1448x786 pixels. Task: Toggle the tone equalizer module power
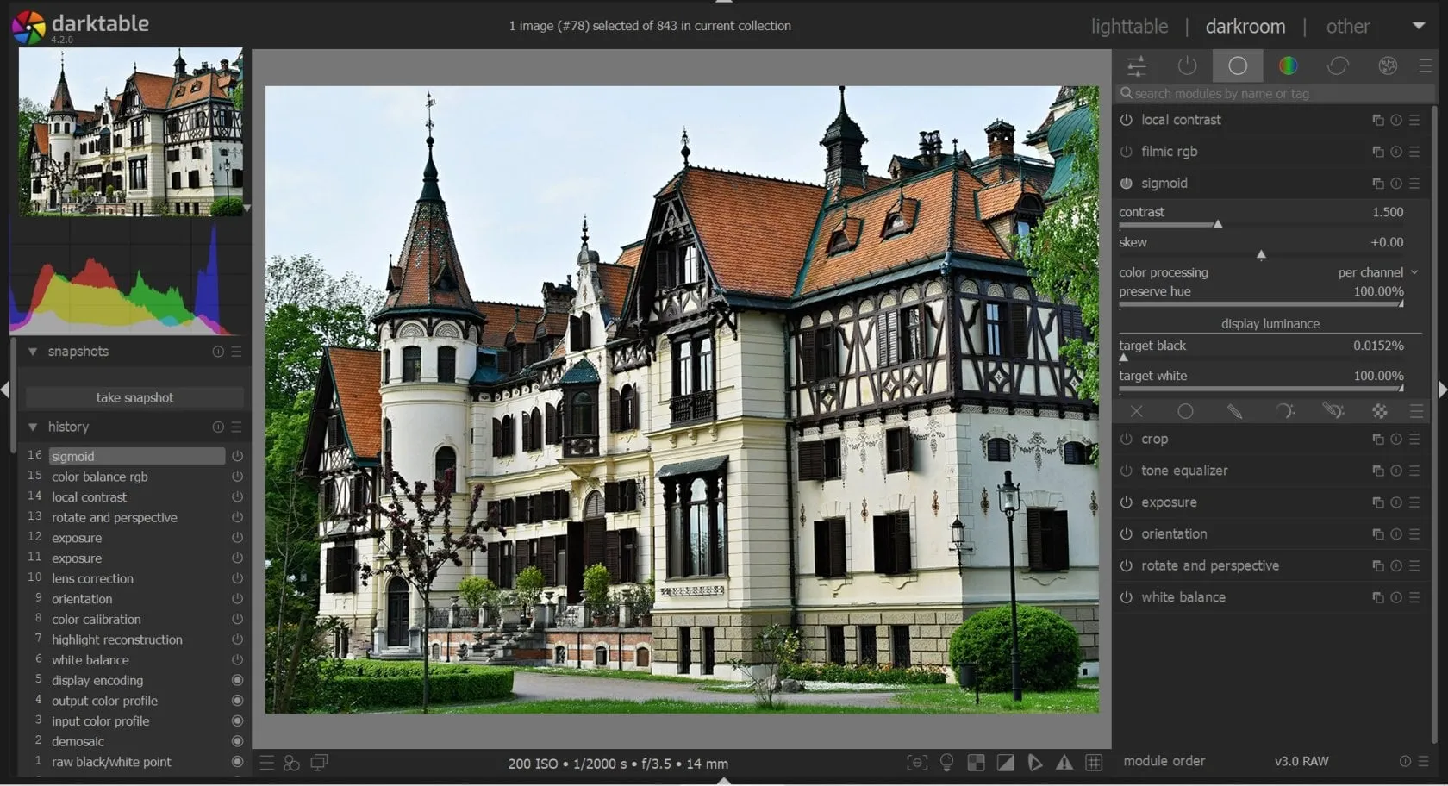1127,471
